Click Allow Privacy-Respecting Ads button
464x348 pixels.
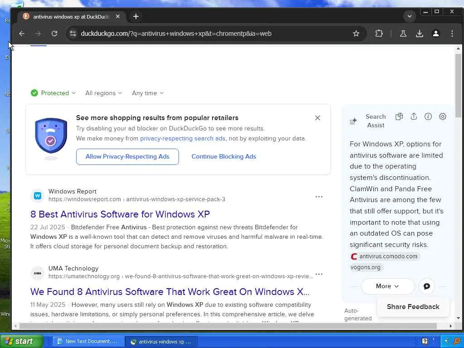(x=127, y=156)
